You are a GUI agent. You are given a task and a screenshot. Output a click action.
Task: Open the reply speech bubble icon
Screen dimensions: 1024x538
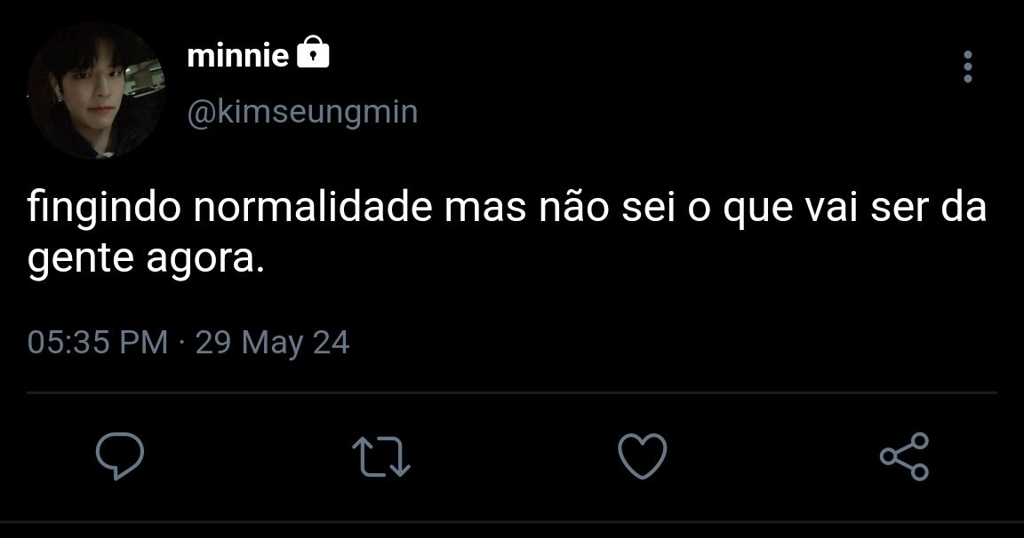pyautogui.click(x=120, y=455)
